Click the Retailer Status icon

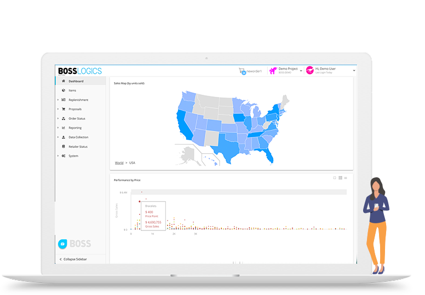[x=64, y=147]
